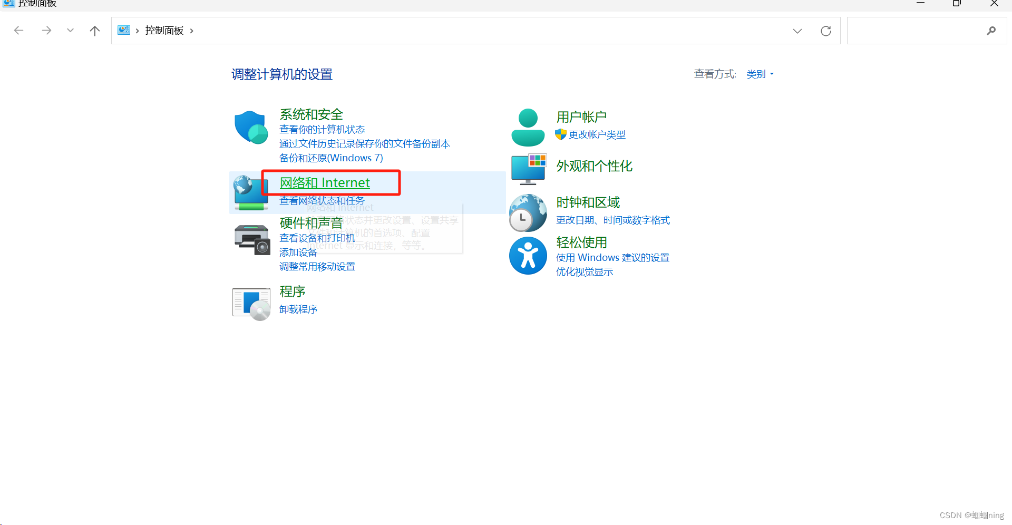Image resolution: width=1012 pixels, height=525 pixels.
Task: Open 系统和安全 category
Action: pos(311,114)
